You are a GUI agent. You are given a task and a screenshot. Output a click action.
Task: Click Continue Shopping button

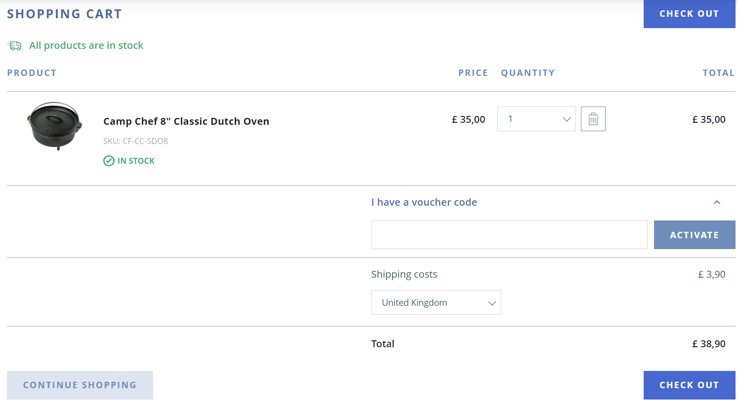coord(80,385)
